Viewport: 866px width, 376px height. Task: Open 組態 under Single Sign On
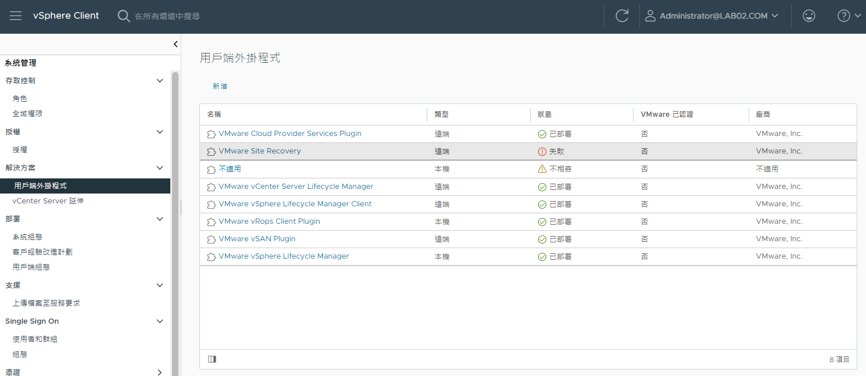coord(20,354)
